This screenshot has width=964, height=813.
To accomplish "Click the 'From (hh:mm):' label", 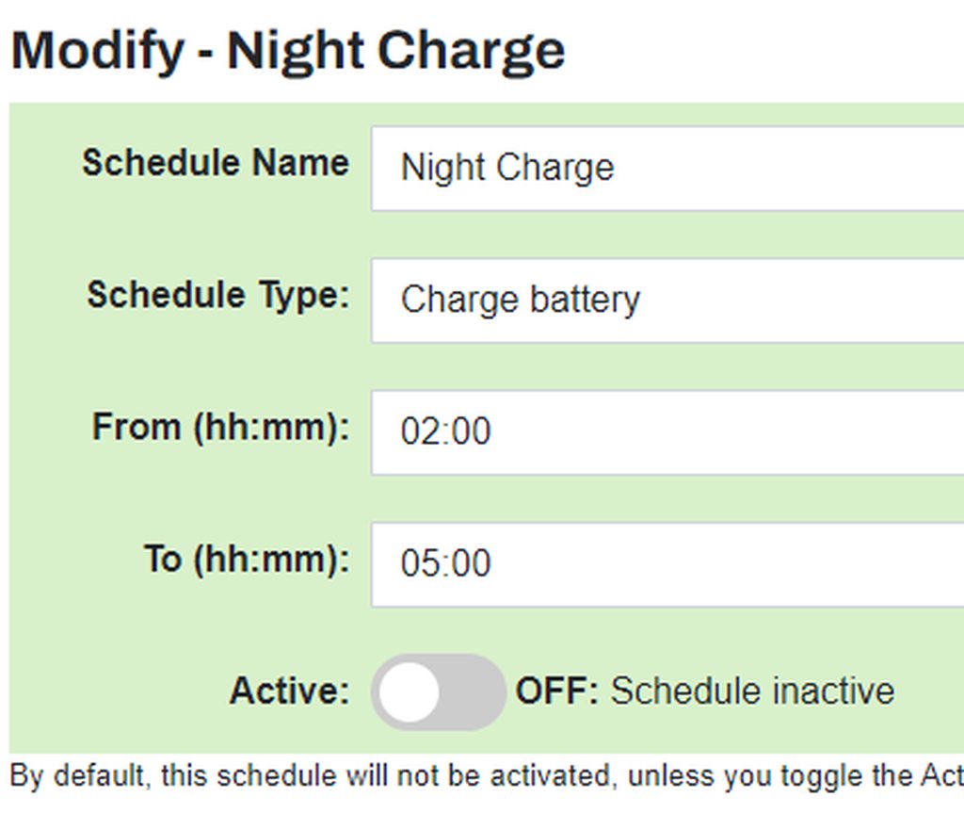I will (x=220, y=427).
